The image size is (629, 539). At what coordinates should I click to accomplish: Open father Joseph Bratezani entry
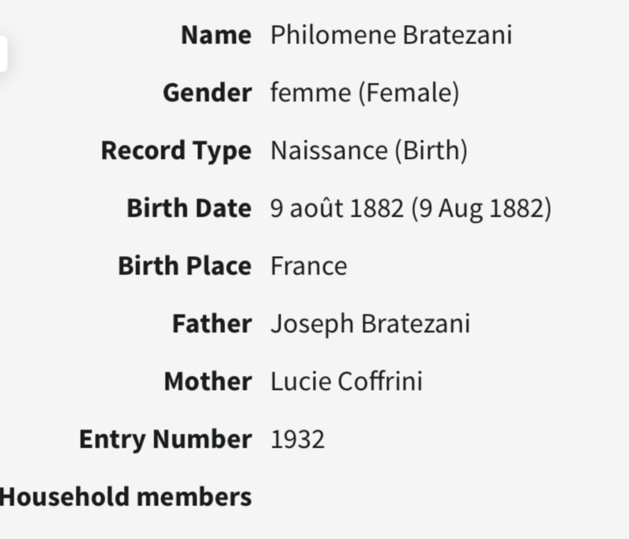point(370,324)
